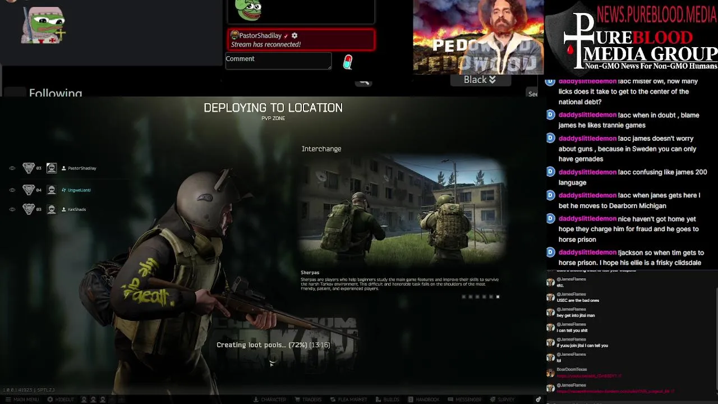The width and height of the screenshot is (718, 404).
Task: Click second squad icon beside Hideout
Action: click(x=92, y=400)
